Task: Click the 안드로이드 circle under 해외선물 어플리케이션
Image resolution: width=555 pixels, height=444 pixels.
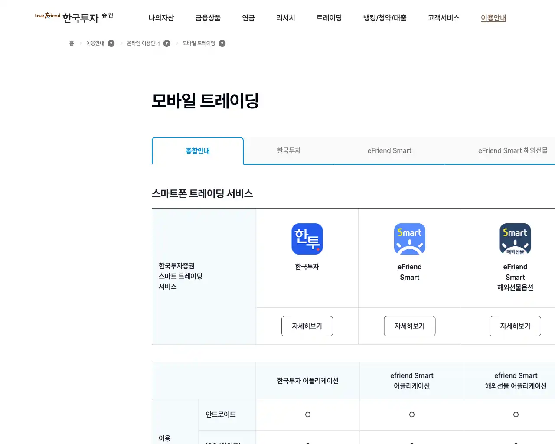Action: [516, 415]
